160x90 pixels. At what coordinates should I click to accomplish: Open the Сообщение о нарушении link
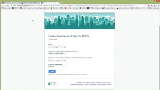pyautogui.click(x=76, y=84)
